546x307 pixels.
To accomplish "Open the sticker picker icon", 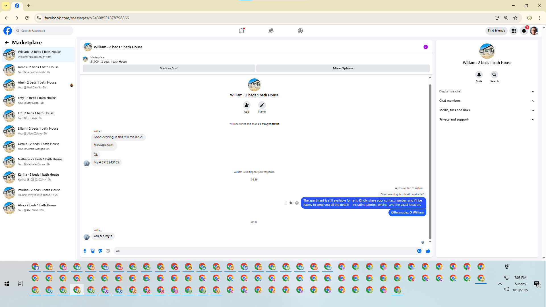I will (x=100, y=251).
